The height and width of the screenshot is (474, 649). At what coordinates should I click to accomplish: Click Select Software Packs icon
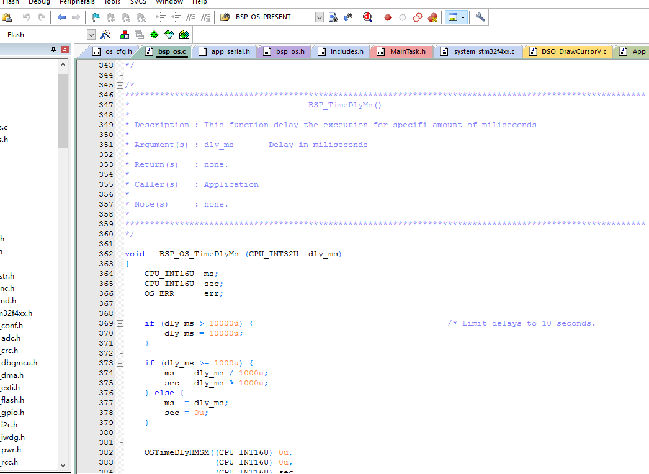pos(169,34)
